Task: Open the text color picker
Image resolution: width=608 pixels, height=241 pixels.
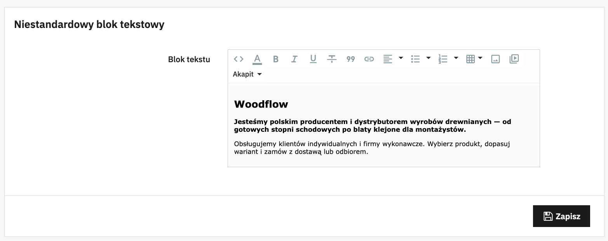Action: [x=257, y=59]
